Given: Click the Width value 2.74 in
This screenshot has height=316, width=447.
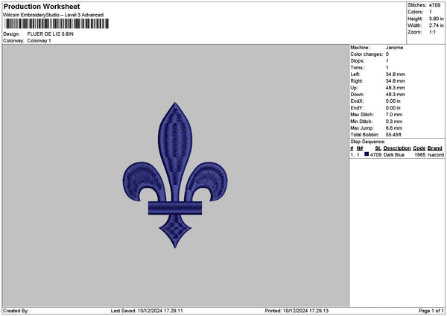Looking at the screenshot, I should (x=437, y=25).
